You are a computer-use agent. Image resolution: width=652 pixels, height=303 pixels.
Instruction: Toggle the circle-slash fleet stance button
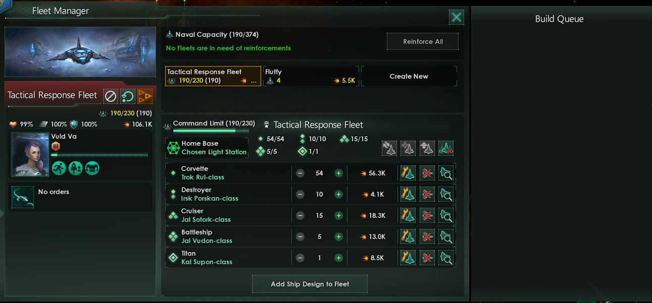click(x=110, y=96)
